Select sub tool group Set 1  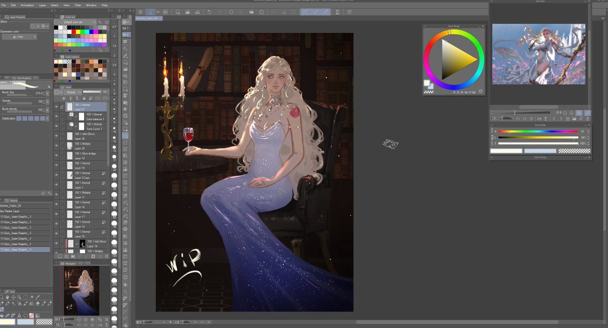pos(125,28)
